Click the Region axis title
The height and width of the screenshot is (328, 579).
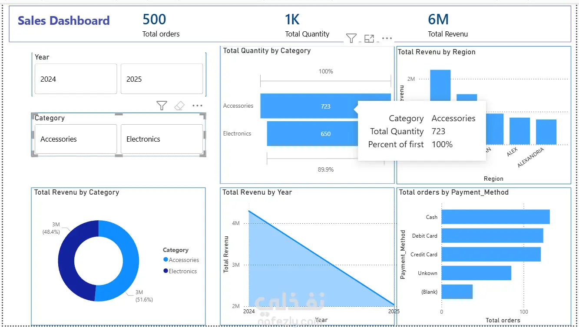coord(493,179)
